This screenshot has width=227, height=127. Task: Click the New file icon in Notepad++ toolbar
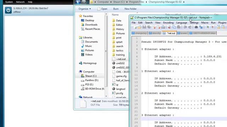pyautogui.click(x=135, y=27)
